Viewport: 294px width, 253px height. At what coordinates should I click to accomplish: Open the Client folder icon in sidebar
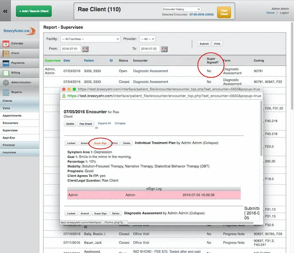[x=6, y=53]
